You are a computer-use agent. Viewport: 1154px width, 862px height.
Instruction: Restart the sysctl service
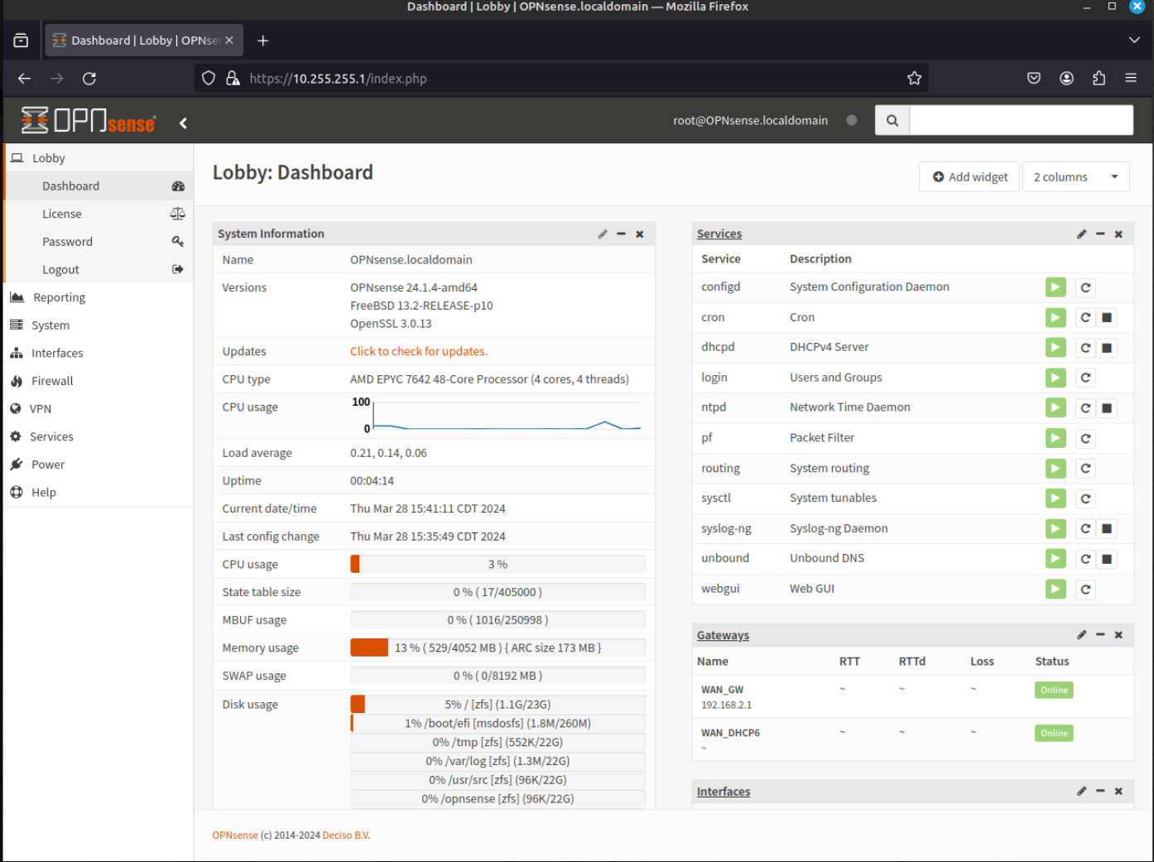(x=1085, y=498)
